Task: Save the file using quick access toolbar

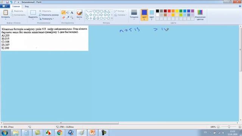Action: tap(7, 2)
